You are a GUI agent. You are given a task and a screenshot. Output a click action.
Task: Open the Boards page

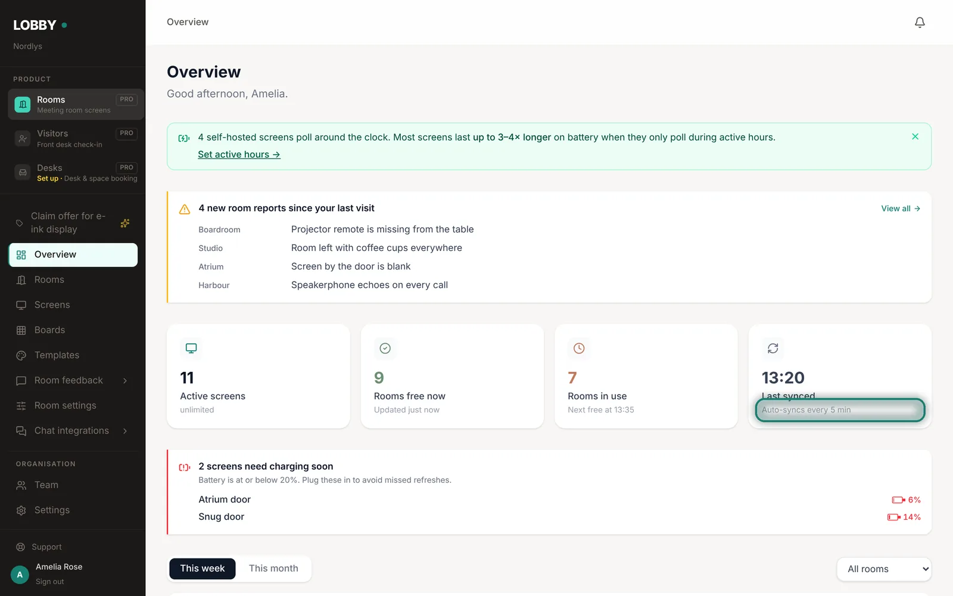(73, 330)
